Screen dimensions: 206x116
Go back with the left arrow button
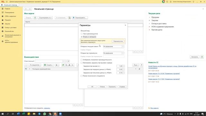tap(26, 9)
